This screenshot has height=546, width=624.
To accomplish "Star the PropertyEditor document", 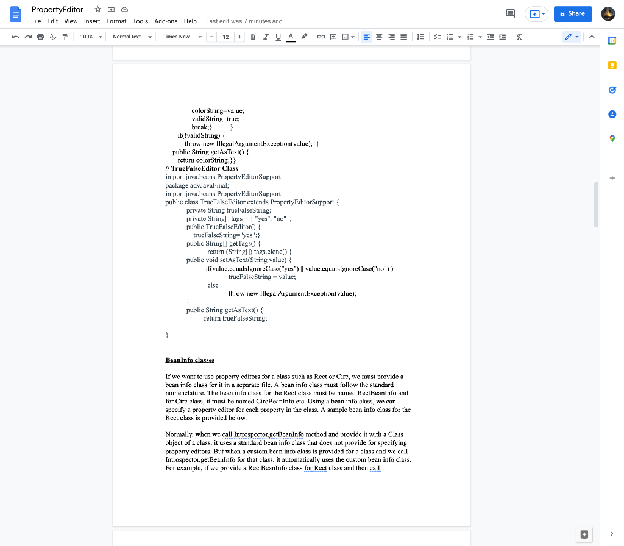I will coord(97,9).
